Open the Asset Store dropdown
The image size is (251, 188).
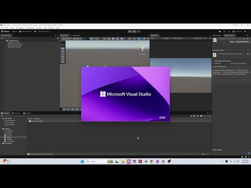tap(25, 31)
